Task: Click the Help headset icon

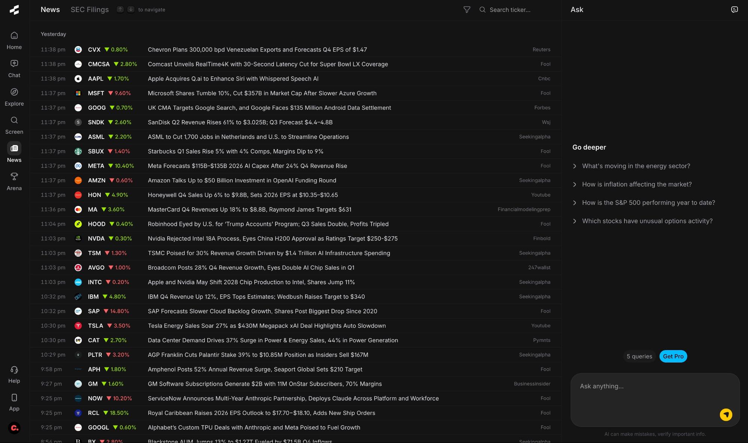Action: [x=14, y=370]
